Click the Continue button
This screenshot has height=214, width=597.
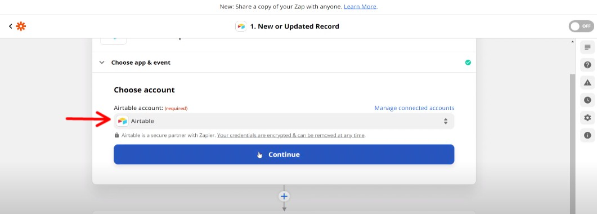point(284,154)
